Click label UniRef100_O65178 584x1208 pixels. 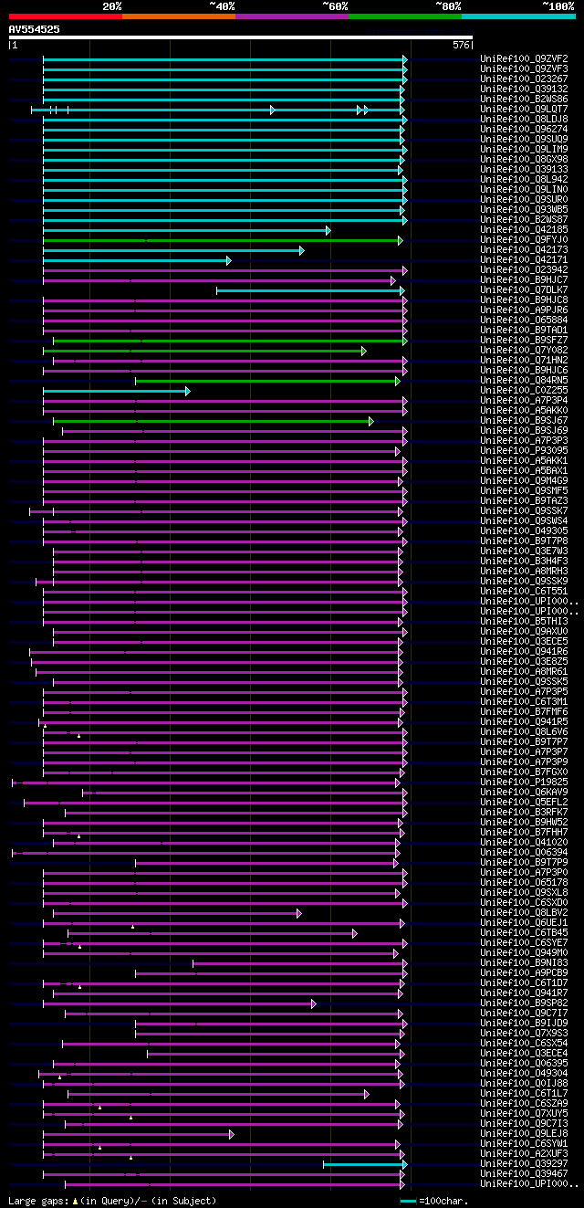pyautogui.click(x=524, y=883)
